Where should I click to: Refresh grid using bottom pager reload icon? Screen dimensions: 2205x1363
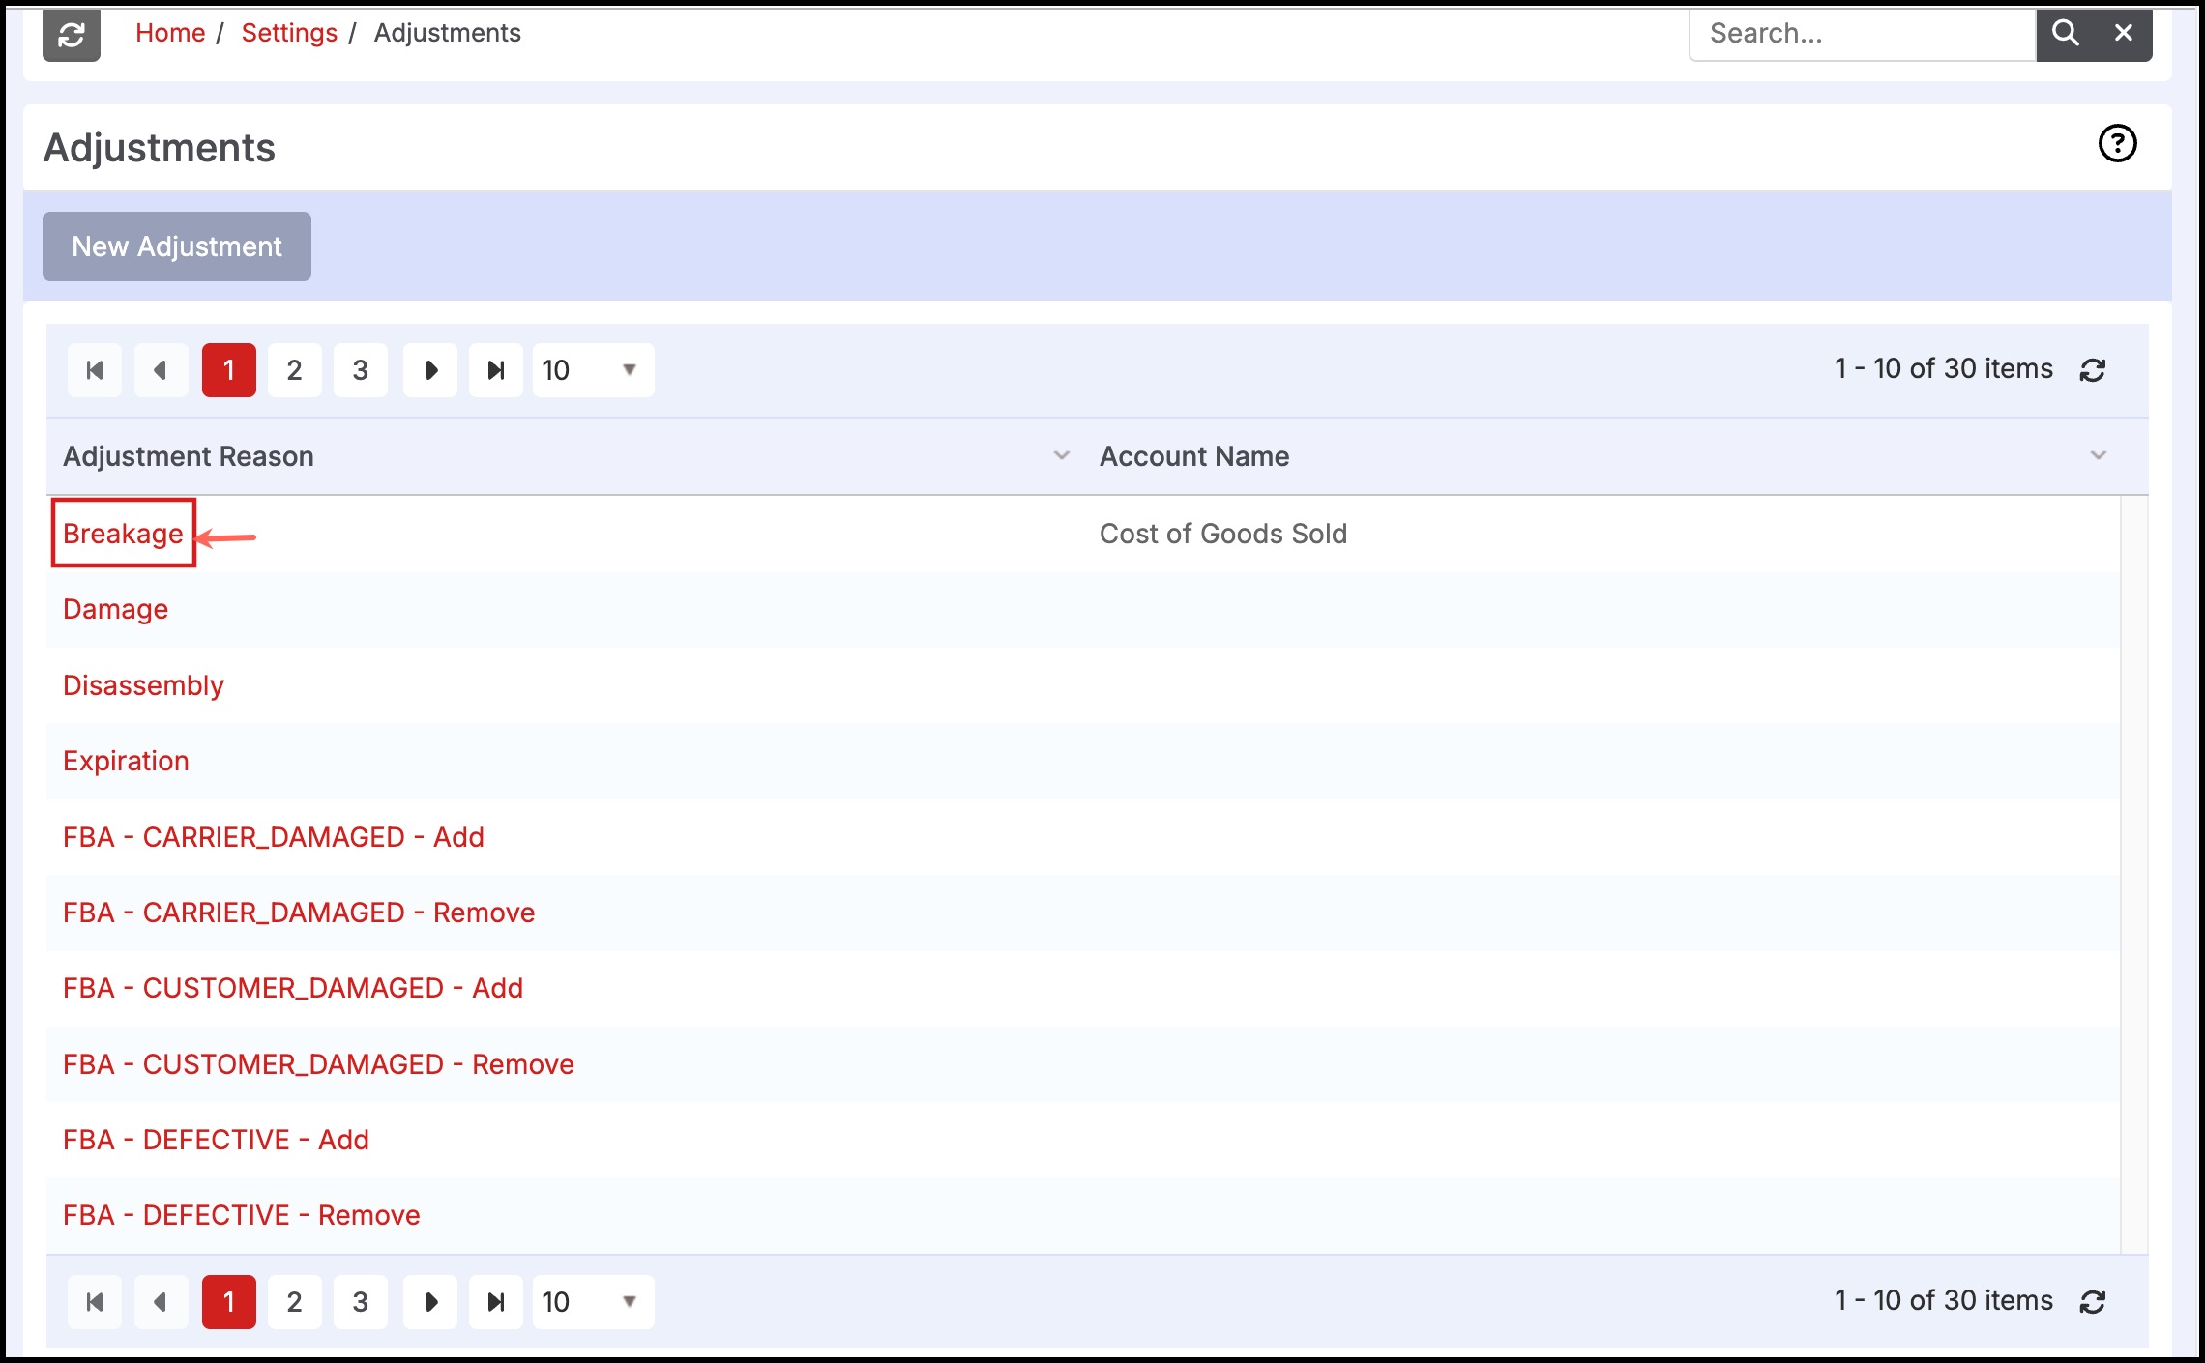click(2093, 1302)
